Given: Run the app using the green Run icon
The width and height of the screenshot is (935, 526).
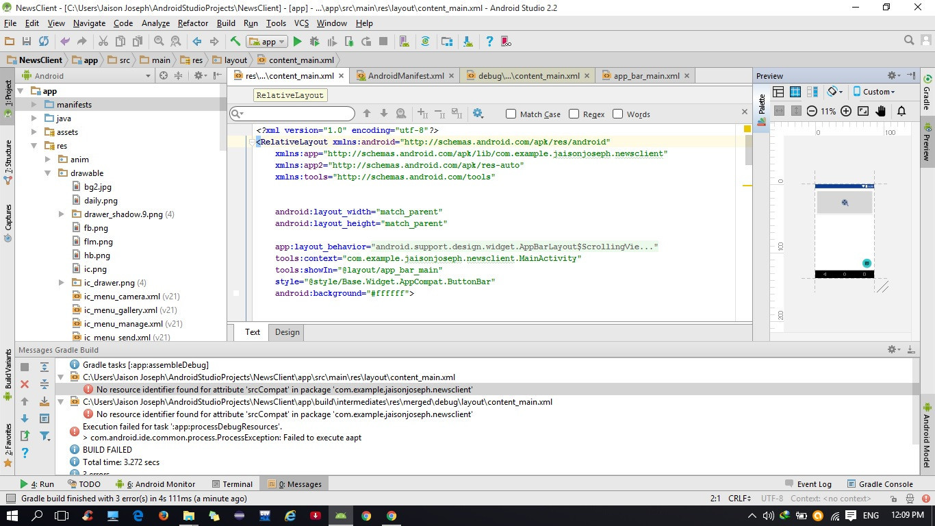Looking at the screenshot, I should [296, 41].
